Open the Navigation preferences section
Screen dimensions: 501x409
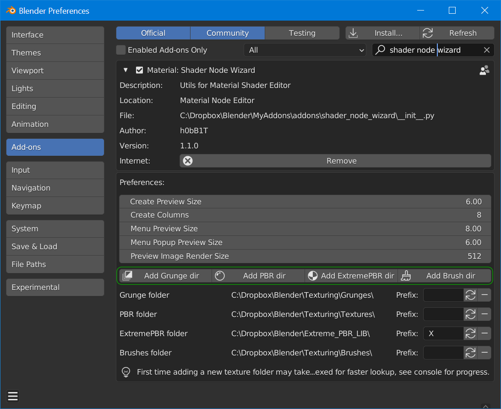point(55,188)
